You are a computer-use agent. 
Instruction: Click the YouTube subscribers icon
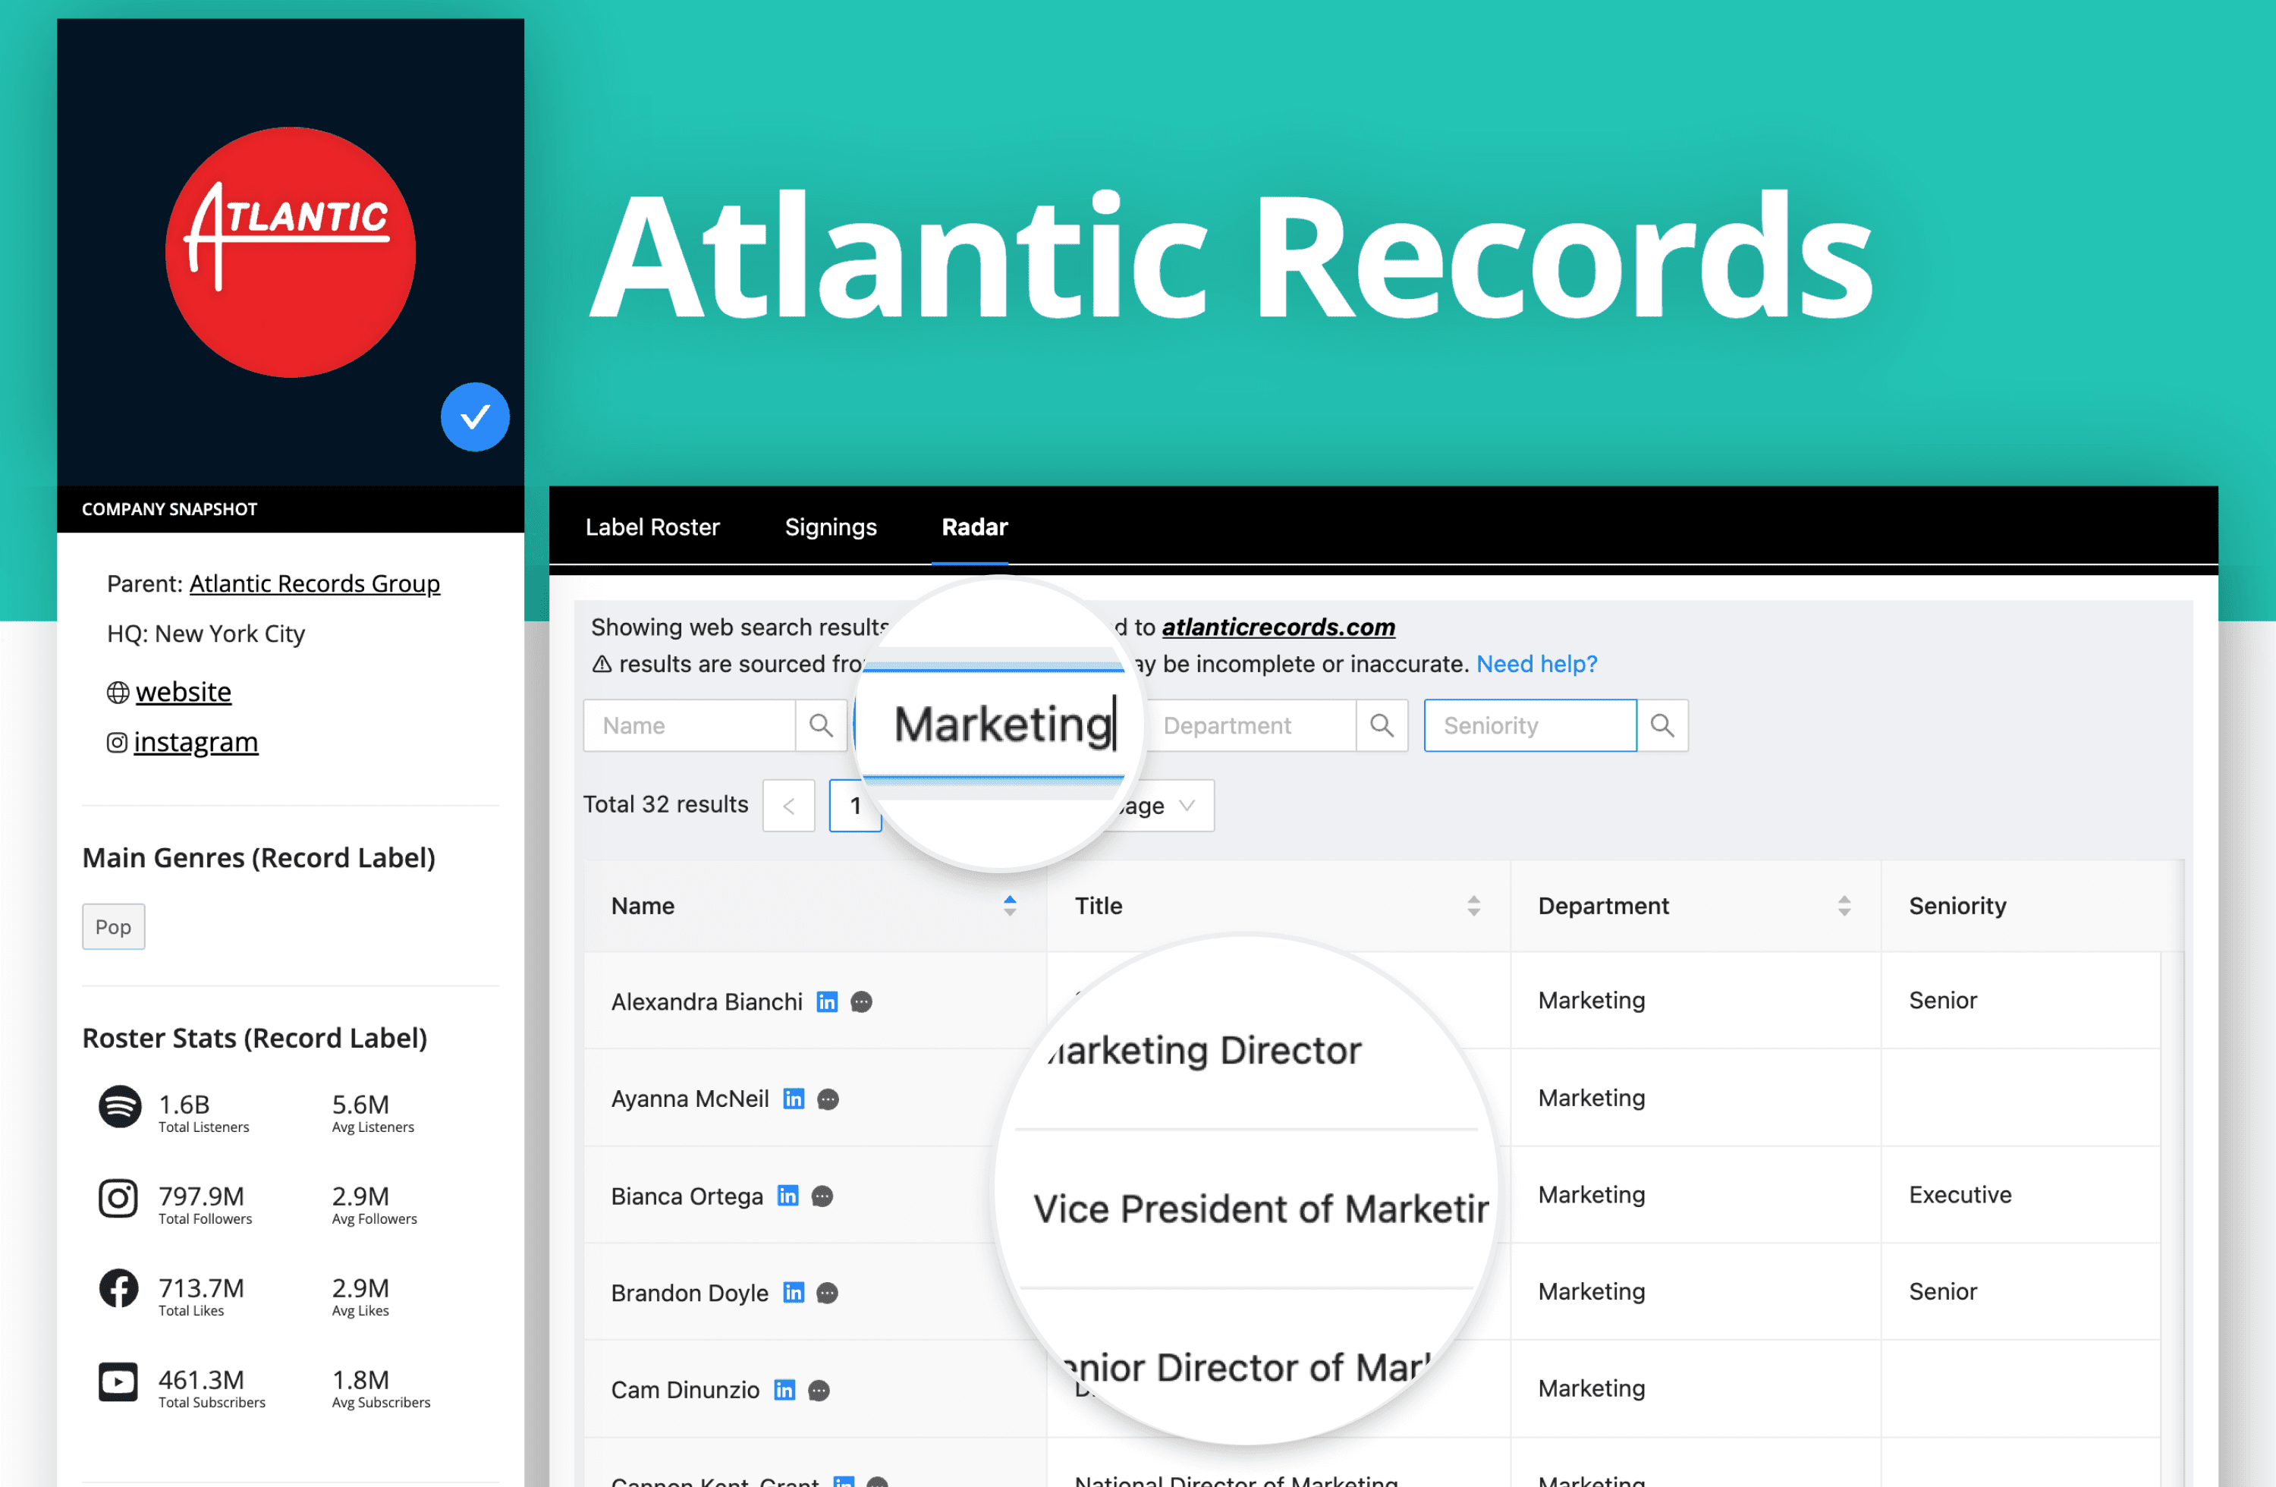point(118,1381)
